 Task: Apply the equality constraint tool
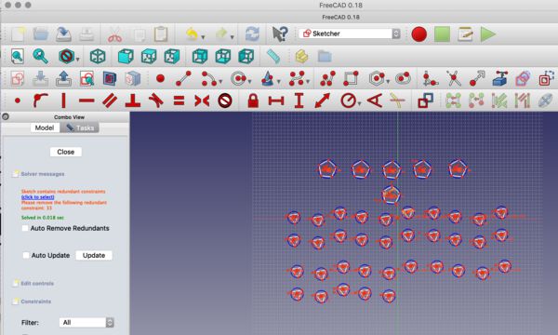(179, 100)
